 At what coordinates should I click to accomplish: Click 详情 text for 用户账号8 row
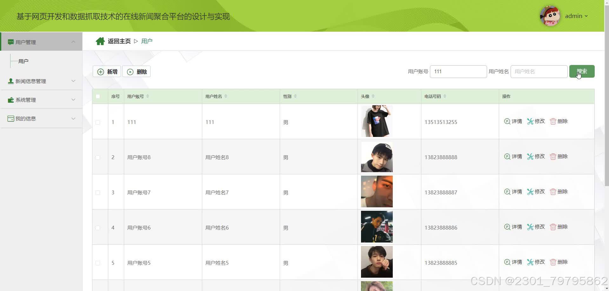(517, 157)
